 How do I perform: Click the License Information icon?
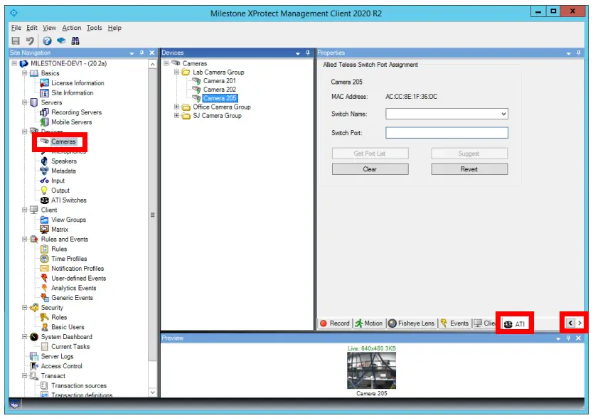tap(44, 83)
